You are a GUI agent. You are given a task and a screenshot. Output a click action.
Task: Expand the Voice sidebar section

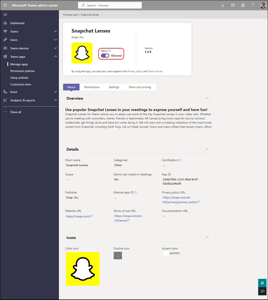(55, 92)
